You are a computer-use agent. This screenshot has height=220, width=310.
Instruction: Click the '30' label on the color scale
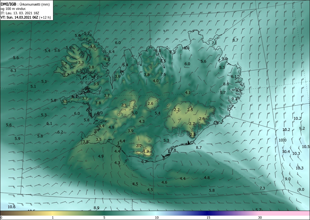260,218
